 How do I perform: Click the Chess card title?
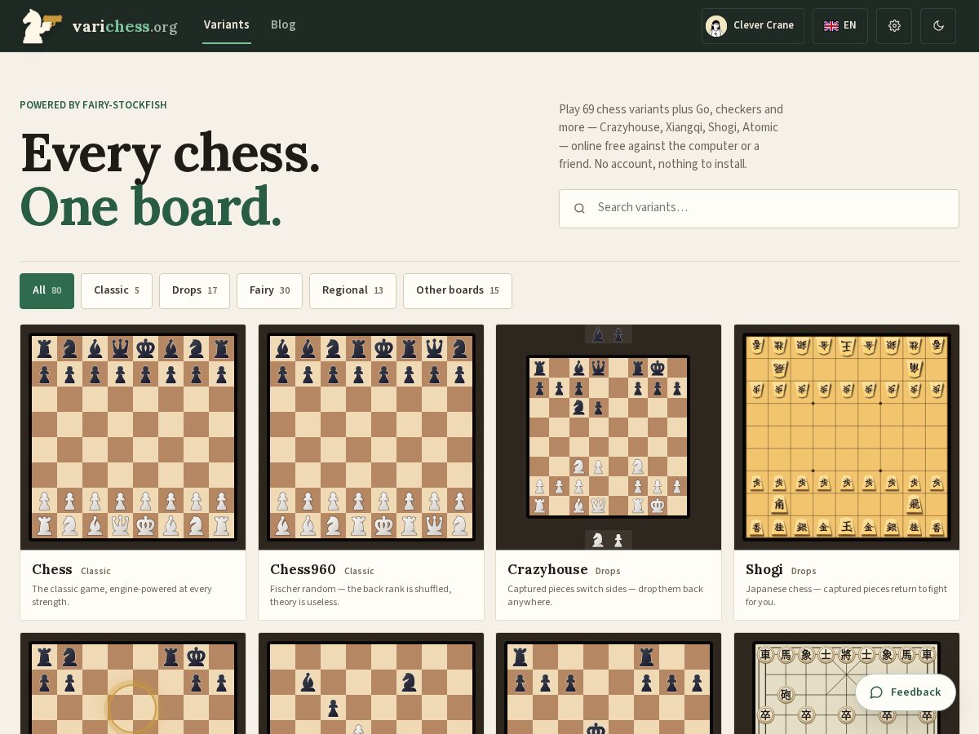click(x=52, y=569)
